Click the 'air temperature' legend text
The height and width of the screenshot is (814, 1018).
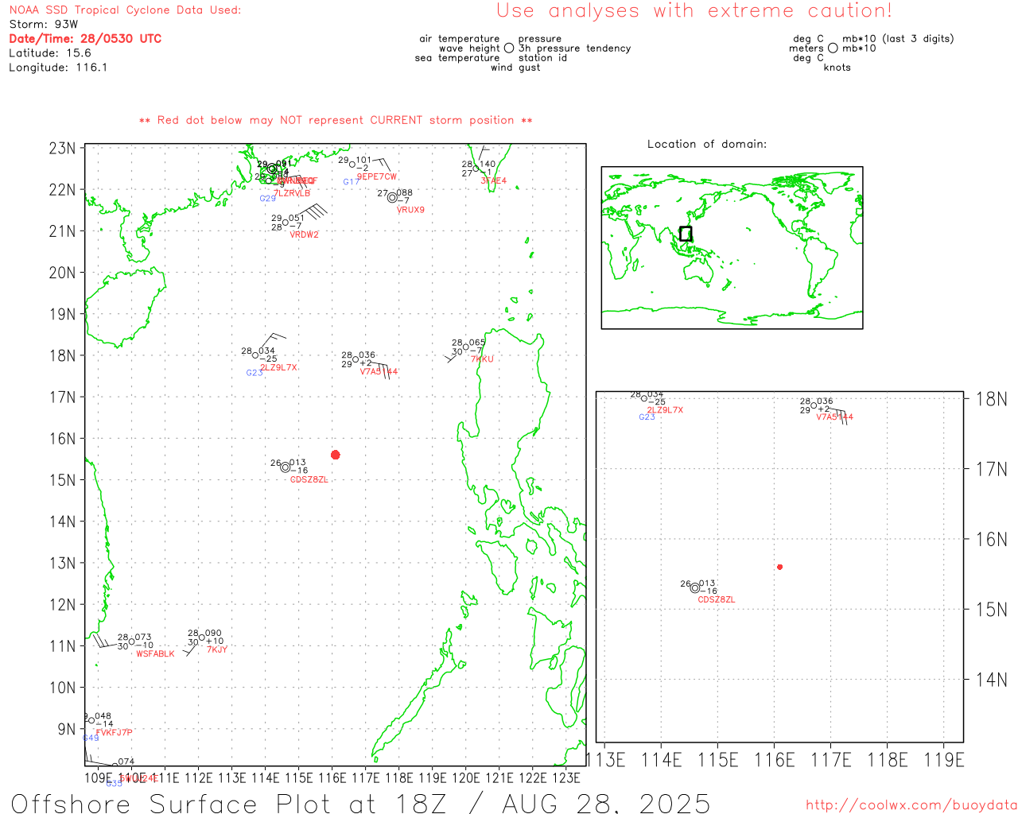[460, 39]
